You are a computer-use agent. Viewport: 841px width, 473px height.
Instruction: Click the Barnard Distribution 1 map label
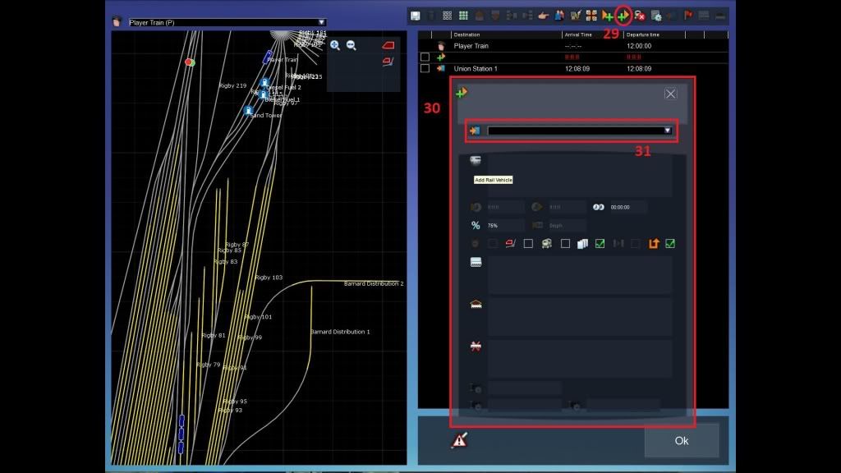click(x=340, y=332)
